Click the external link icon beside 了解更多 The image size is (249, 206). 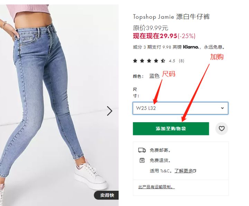pyautogui.click(x=195, y=171)
